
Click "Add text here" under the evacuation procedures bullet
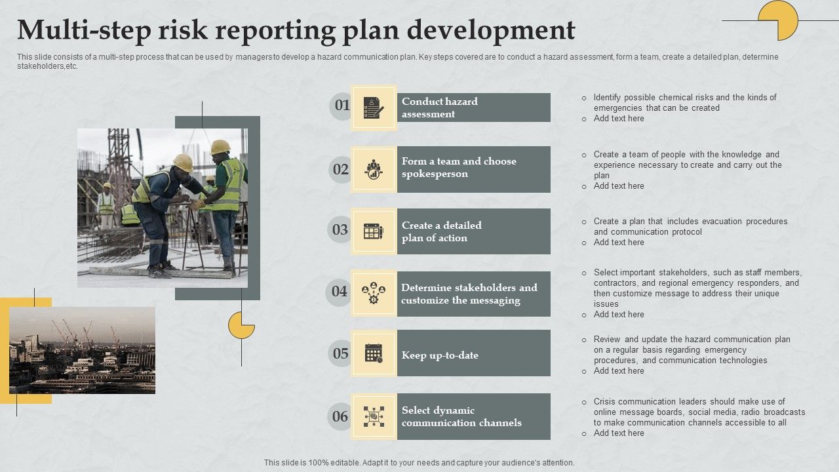619,243
